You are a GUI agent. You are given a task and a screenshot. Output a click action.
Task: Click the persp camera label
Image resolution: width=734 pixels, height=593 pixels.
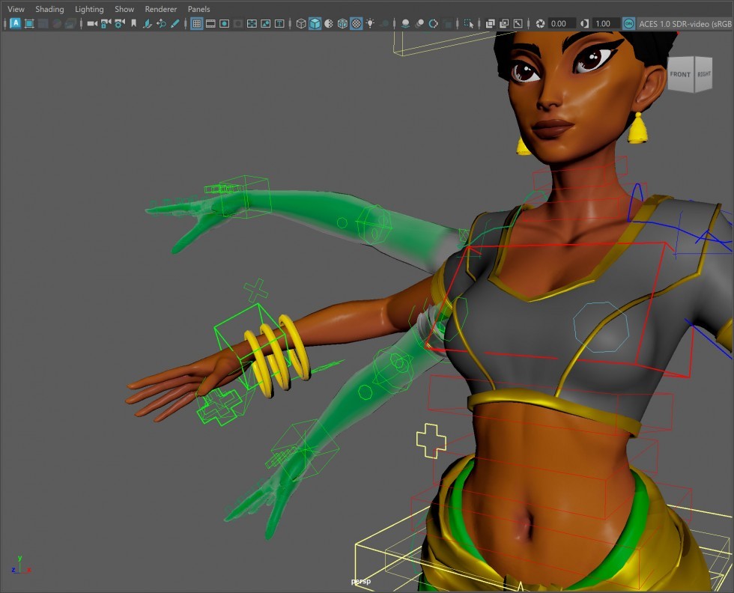[361, 581]
